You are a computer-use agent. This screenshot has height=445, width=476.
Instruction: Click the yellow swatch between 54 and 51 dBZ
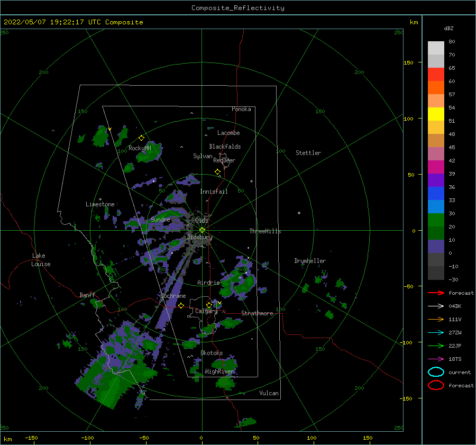point(436,114)
